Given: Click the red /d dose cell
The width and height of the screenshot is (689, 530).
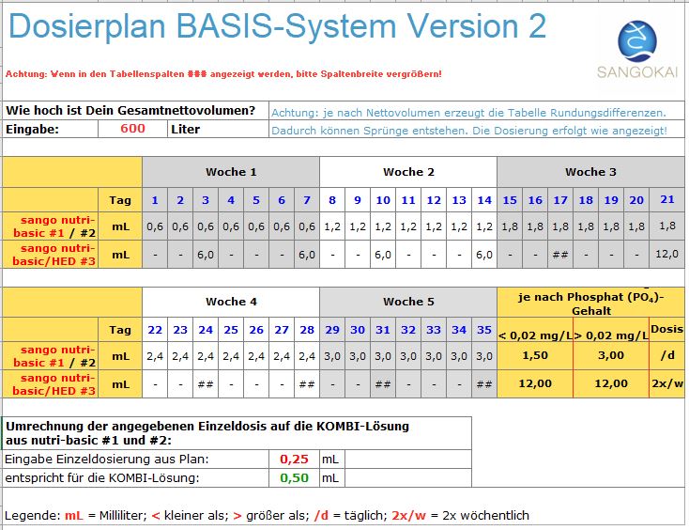Looking at the screenshot, I should [667, 356].
